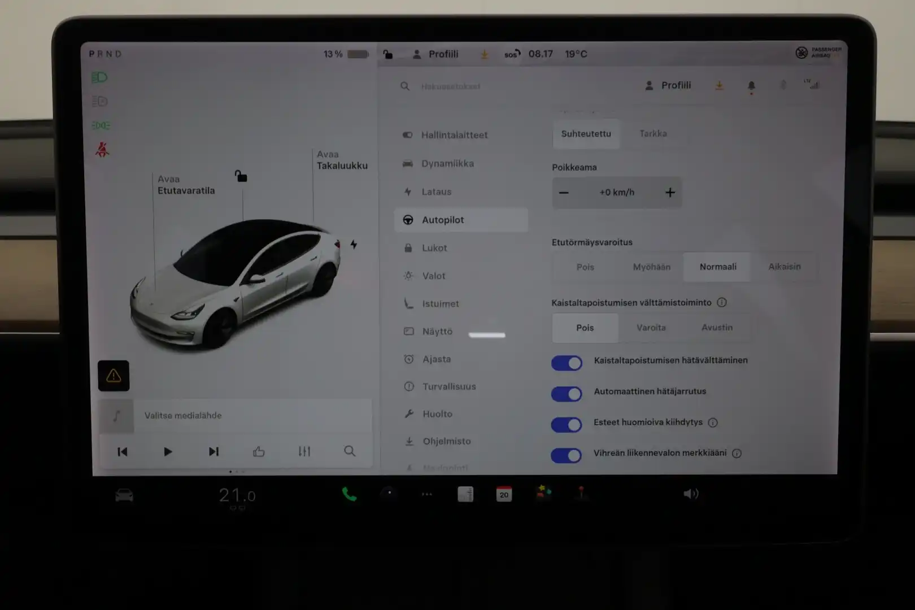Open the app launcher with three dots
This screenshot has height=610, width=915.
(x=426, y=494)
